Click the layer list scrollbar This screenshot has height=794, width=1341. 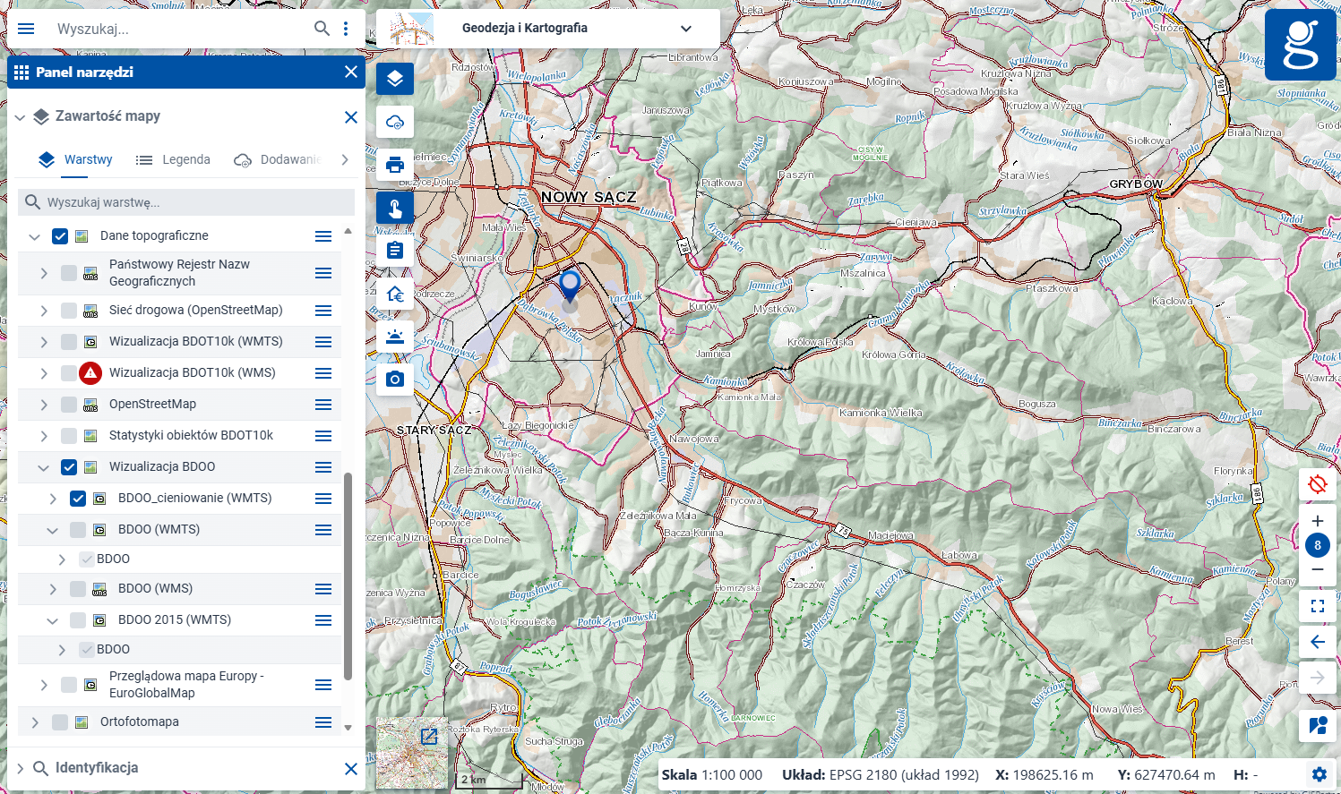tap(348, 576)
